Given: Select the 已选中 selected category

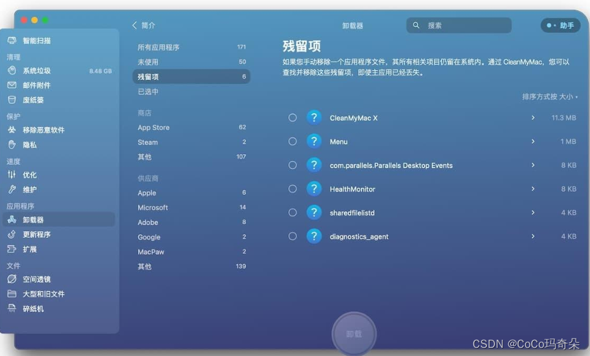Looking at the screenshot, I should (x=191, y=91).
